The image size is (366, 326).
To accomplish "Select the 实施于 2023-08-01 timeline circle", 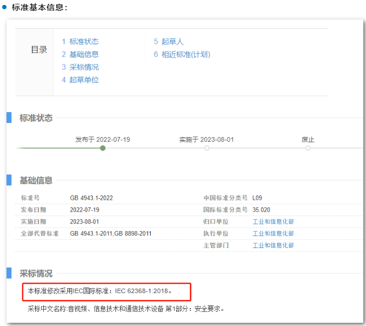I will point(207,148).
